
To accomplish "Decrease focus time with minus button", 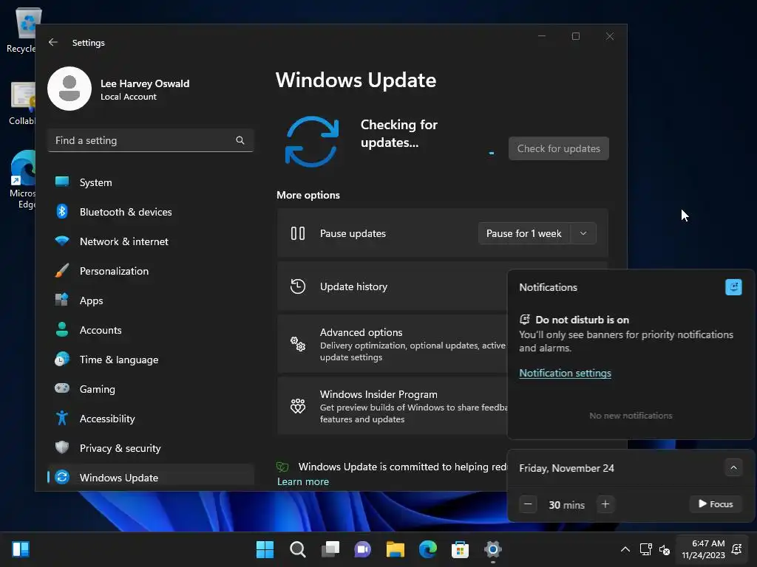I will [528, 504].
